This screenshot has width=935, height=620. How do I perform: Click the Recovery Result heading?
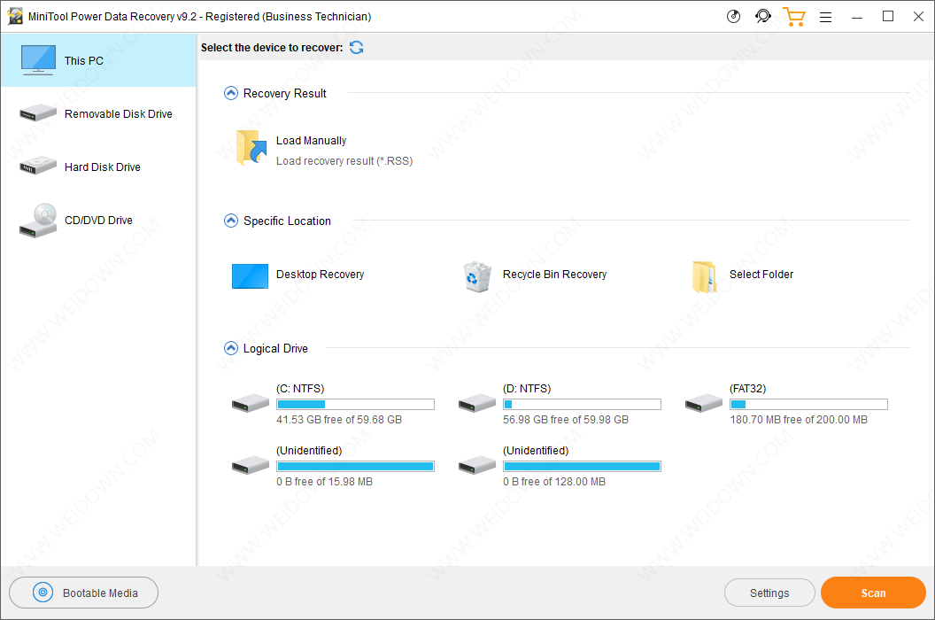(x=284, y=94)
